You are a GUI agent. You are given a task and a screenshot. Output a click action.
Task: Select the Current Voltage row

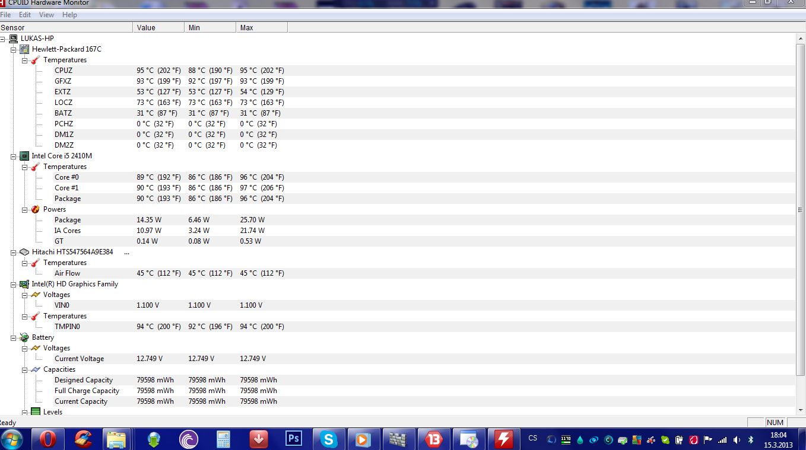coord(398,359)
